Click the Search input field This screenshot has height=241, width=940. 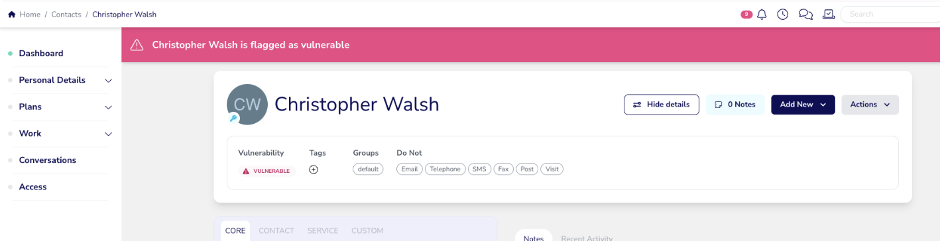pyautogui.click(x=890, y=14)
